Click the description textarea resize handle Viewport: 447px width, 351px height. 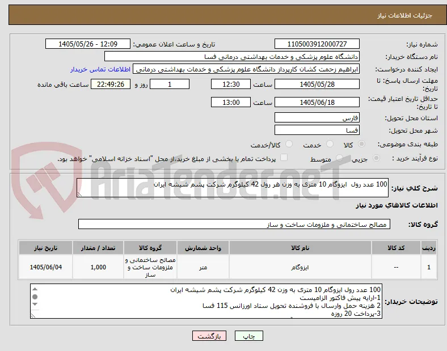[x=79, y=194]
